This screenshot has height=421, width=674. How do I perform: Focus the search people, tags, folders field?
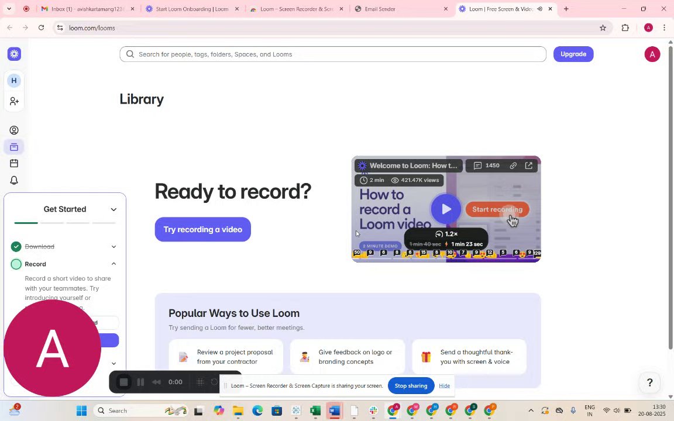pos(333,54)
